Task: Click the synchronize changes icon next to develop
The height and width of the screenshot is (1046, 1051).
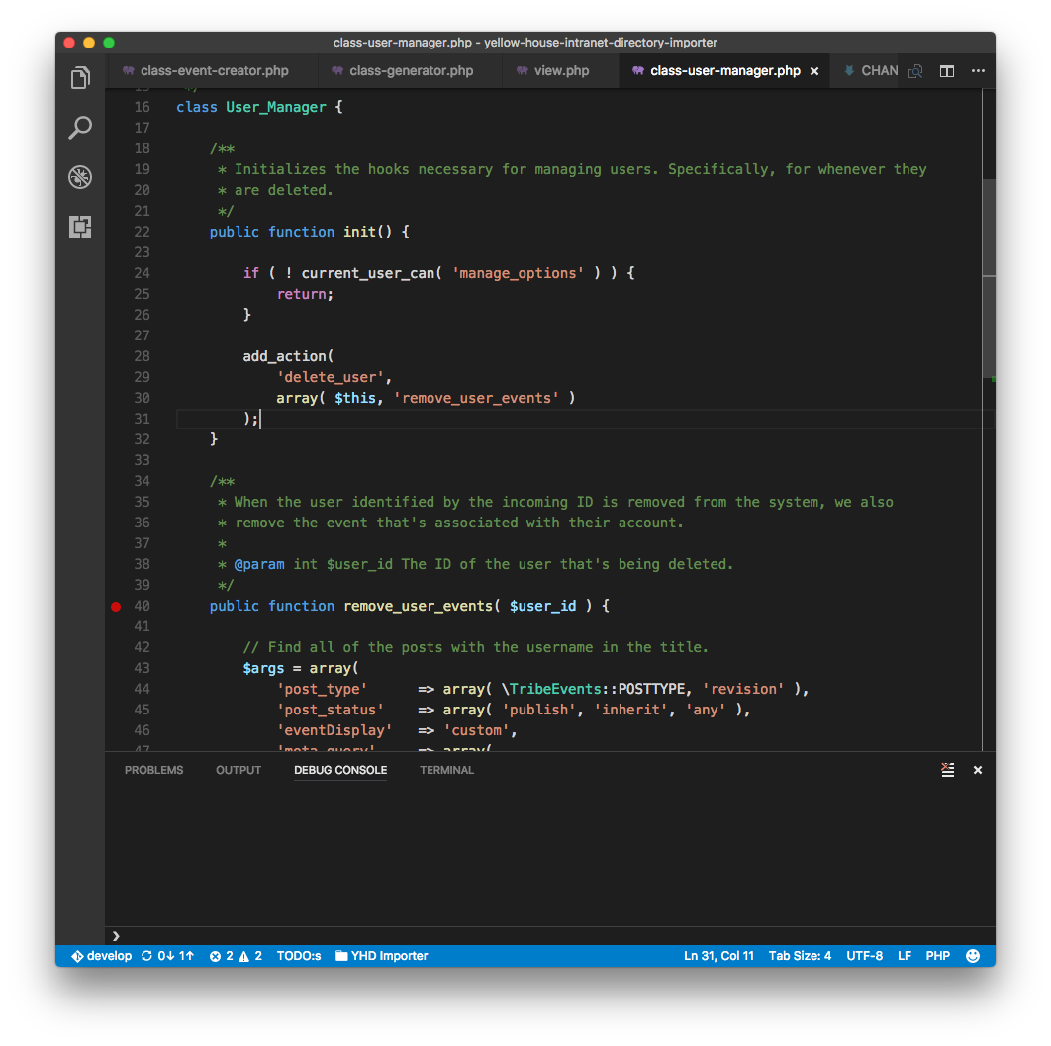Action: 144,955
